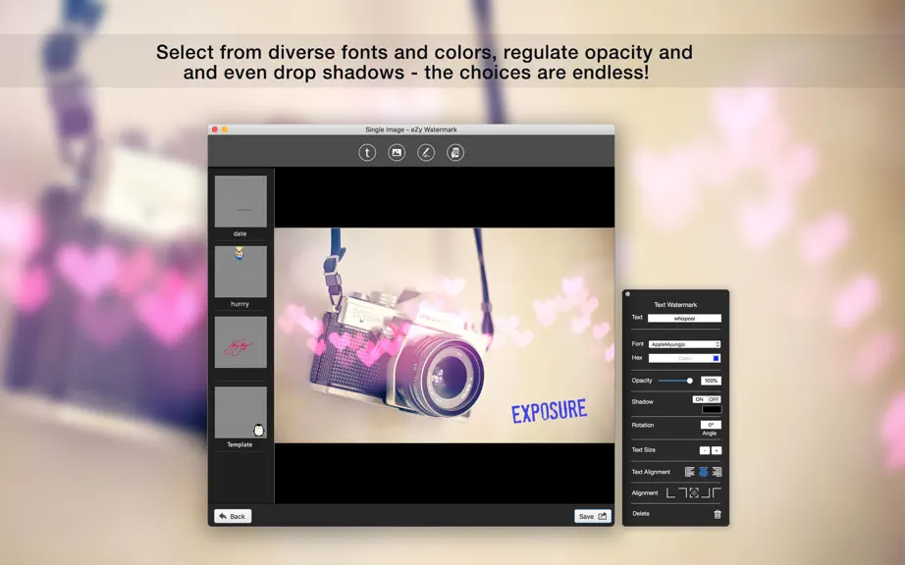Click the Text field containing whizpool
905x565 pixels.
pyautogui.click(x=684, y=318)
